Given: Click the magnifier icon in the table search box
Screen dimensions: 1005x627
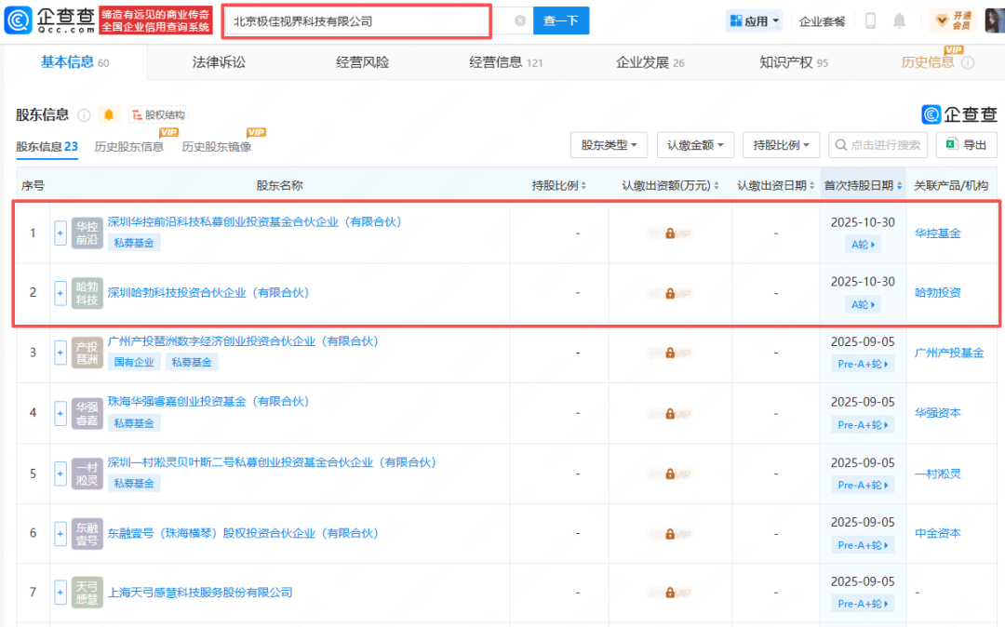Looking at the screenshot, I should tap(839, 145).
